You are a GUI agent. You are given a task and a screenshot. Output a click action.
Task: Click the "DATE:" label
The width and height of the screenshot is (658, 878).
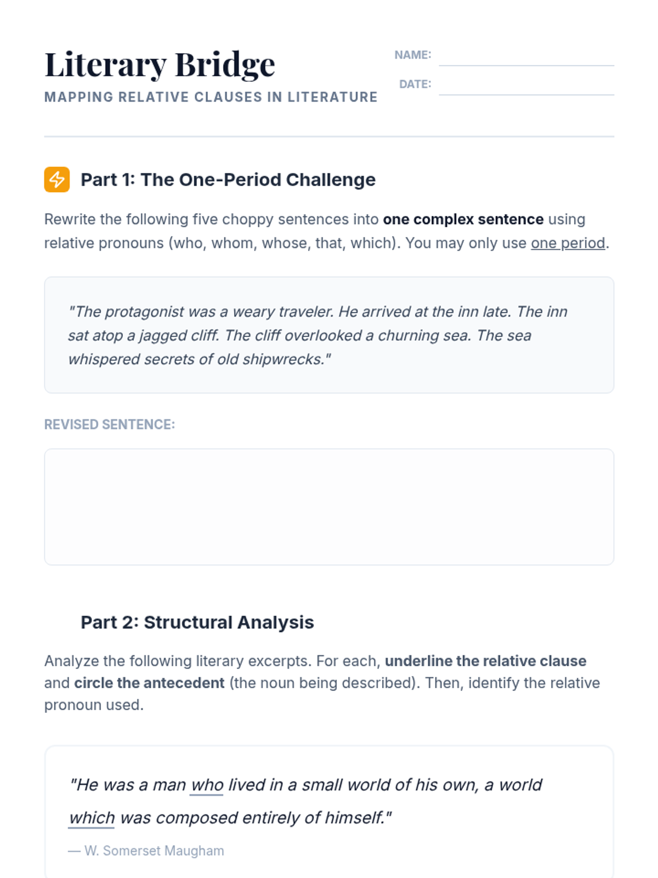point(415,84)
